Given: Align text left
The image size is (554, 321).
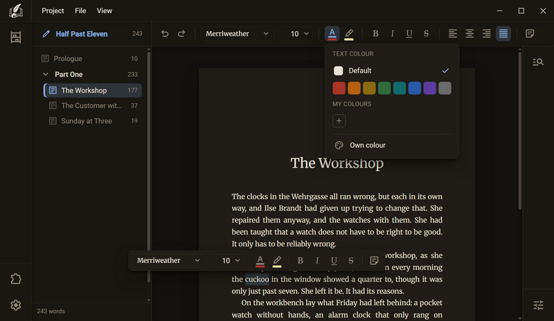Looking at the screenshot, I should pyautogui.click(x=453, y=33).
